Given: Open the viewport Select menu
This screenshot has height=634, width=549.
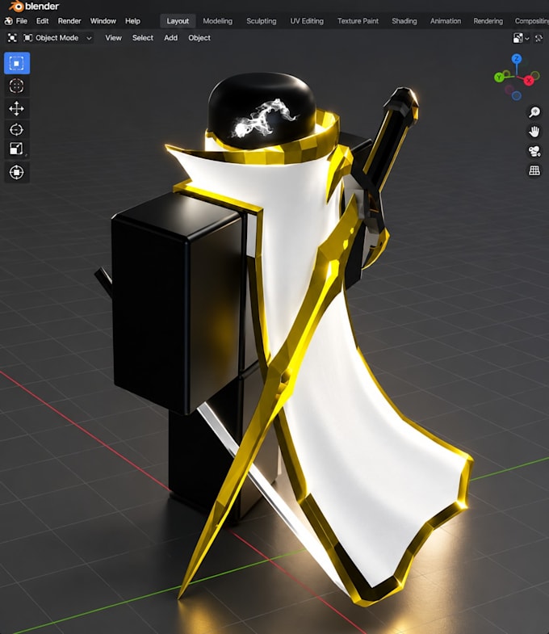Looking at the screenshot, I should [x=143, y=38].
